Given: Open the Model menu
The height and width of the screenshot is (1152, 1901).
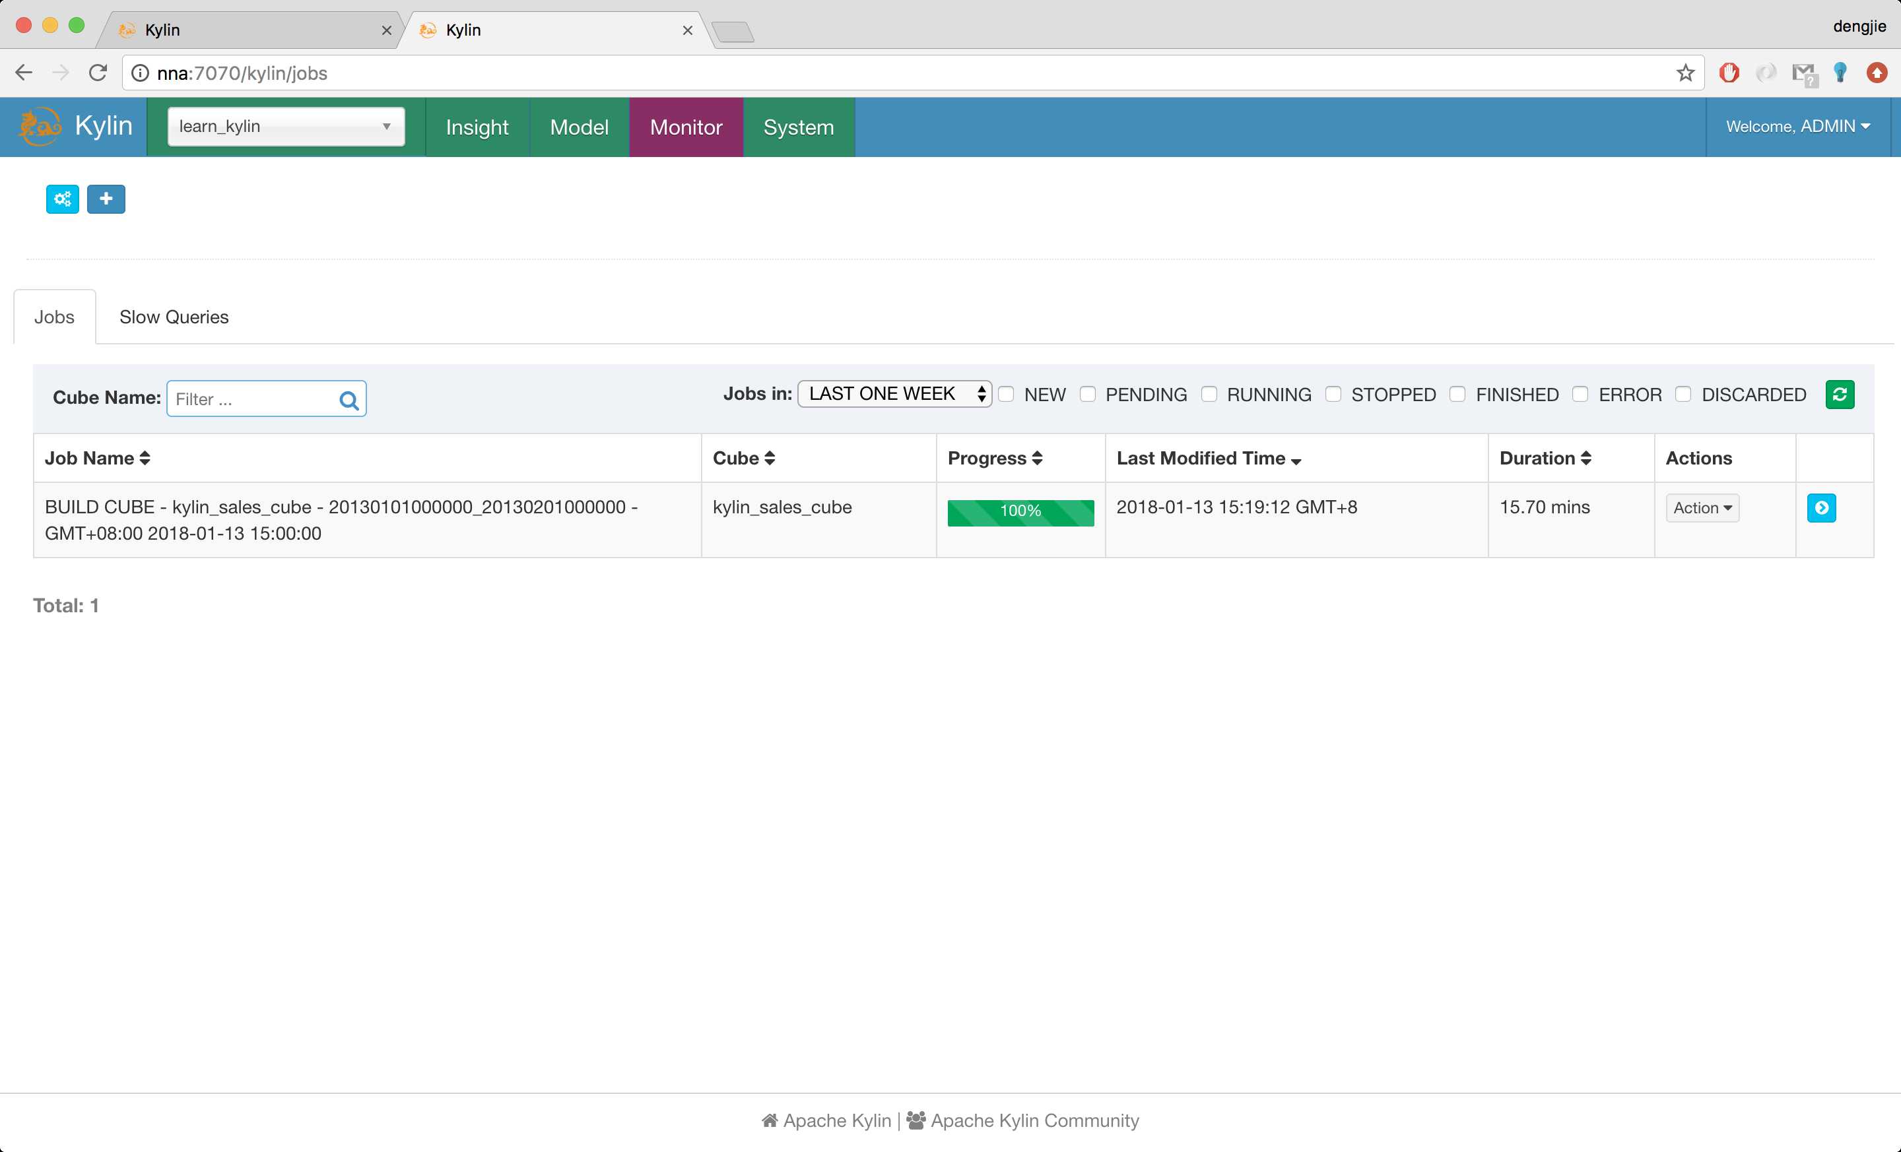Looking at the screenshot, I should click(580, 127).
